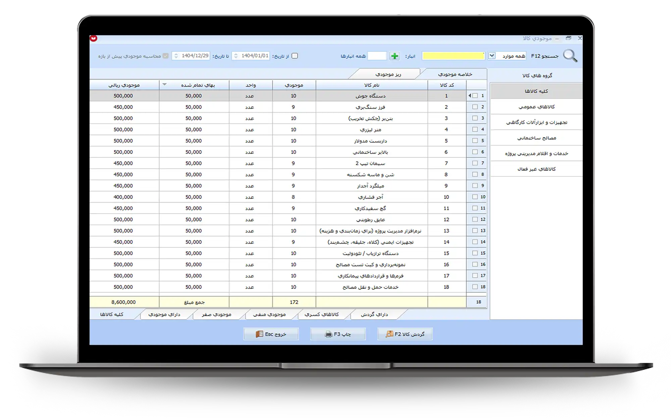Toggle the از تاريخ checkbox
The height and width of the screenshot is (418, 671).
click(295, 56)
